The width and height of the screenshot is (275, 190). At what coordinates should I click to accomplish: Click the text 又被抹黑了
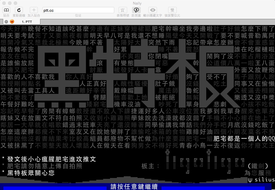point(17,146)
